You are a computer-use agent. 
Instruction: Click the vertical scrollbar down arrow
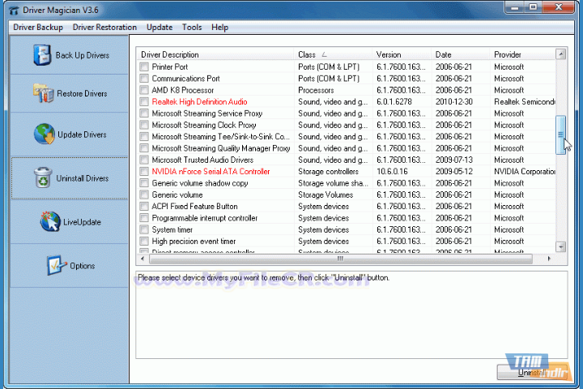(561, 246)
